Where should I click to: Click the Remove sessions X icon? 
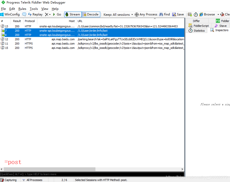(x=46, y=14)
